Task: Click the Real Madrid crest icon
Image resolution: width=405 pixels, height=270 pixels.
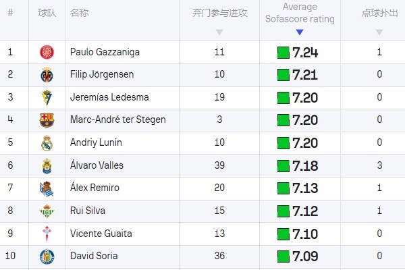Action: (47, 143)
